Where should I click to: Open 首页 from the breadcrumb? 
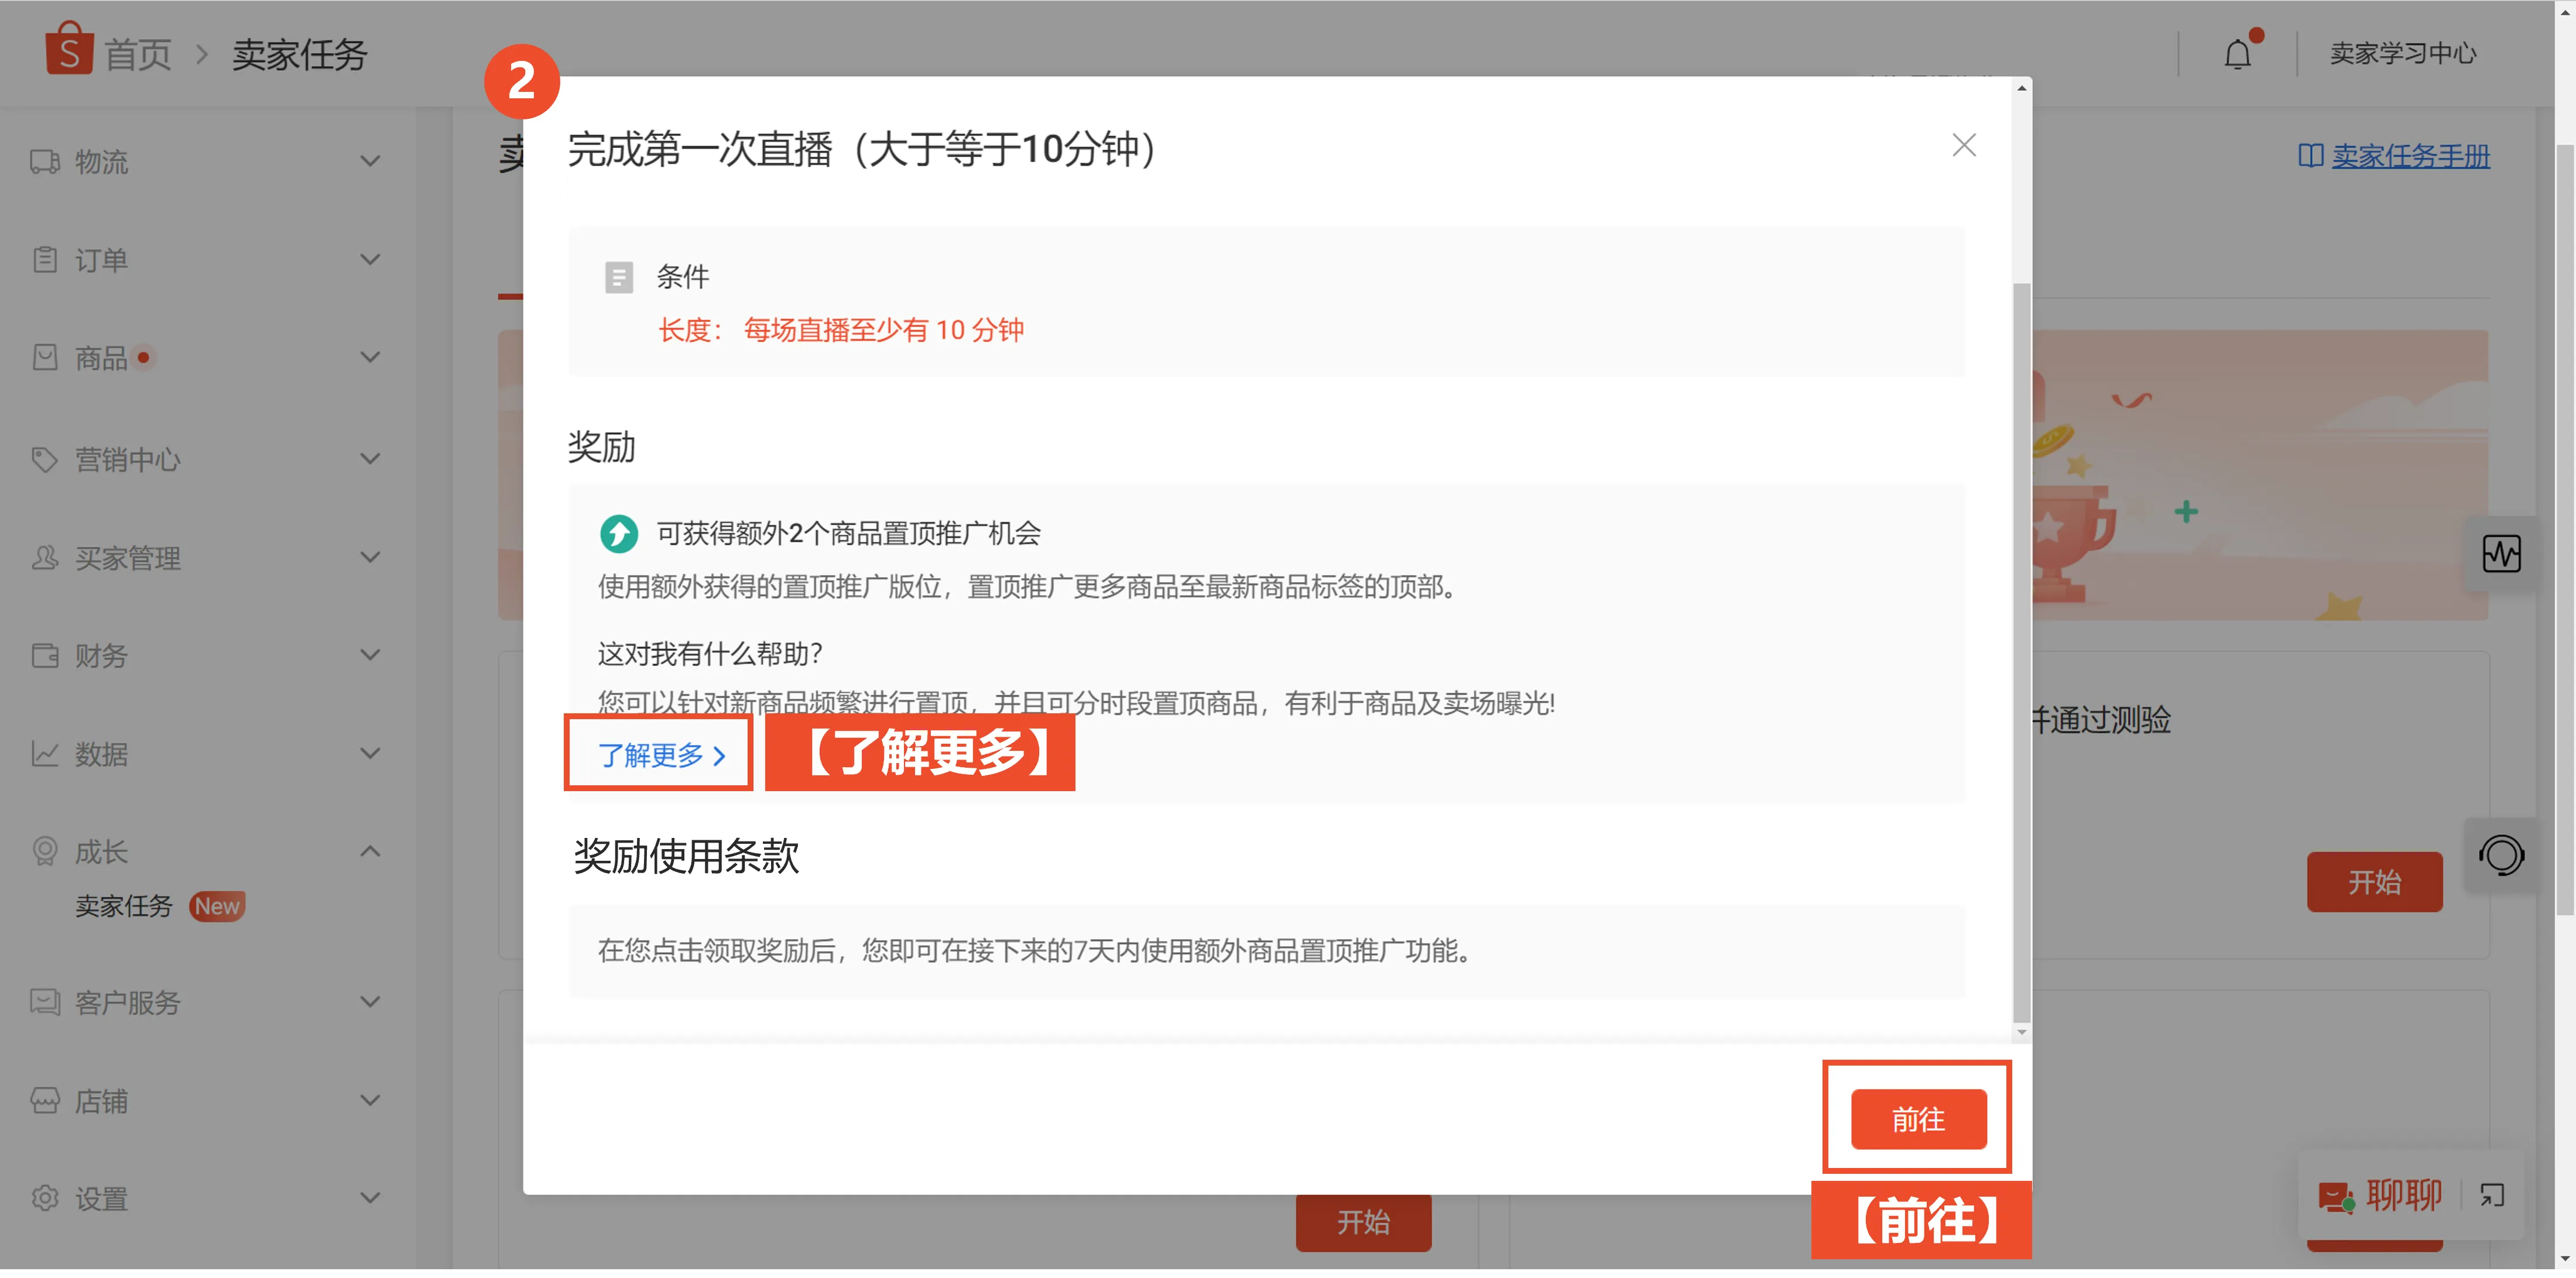click(138, 53)
